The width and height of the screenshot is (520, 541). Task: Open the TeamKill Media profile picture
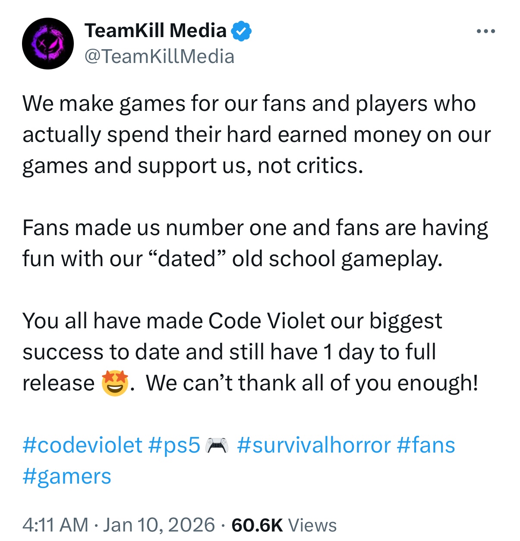pos(48,44)
